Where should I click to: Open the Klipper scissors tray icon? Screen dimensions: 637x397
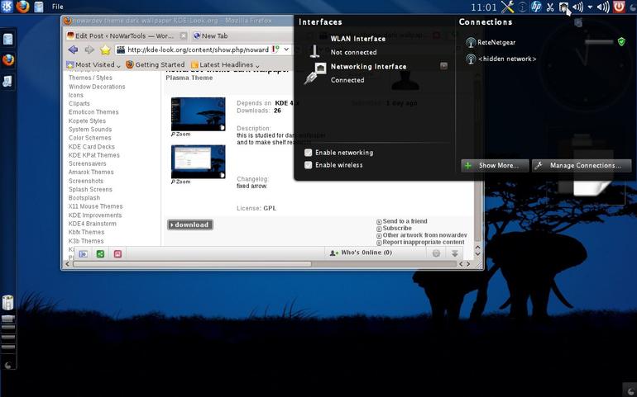[x=550, y=7]
